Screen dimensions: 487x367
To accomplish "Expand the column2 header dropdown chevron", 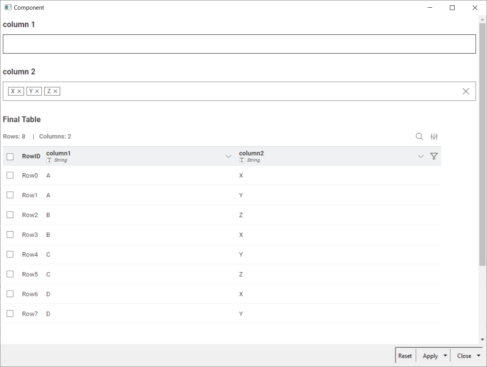I will coord(421,156).
